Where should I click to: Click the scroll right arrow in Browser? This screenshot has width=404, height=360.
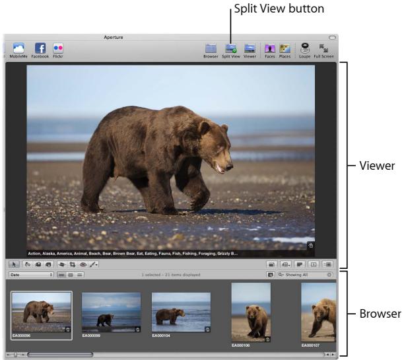pyautogui.click(x=333, y=355)
